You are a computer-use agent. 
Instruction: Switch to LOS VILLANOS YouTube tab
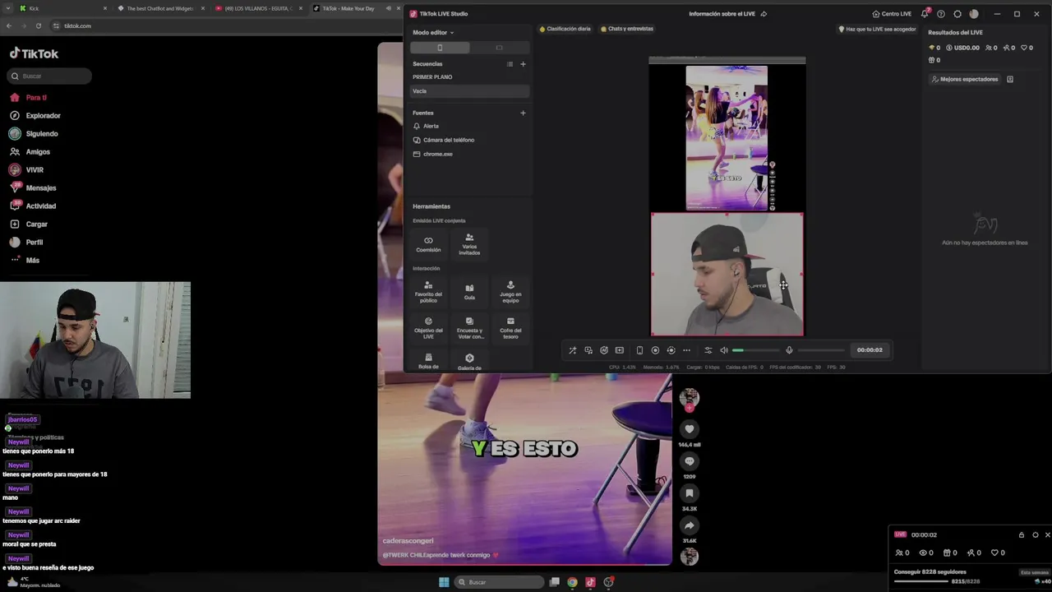(x=259, y=8)
